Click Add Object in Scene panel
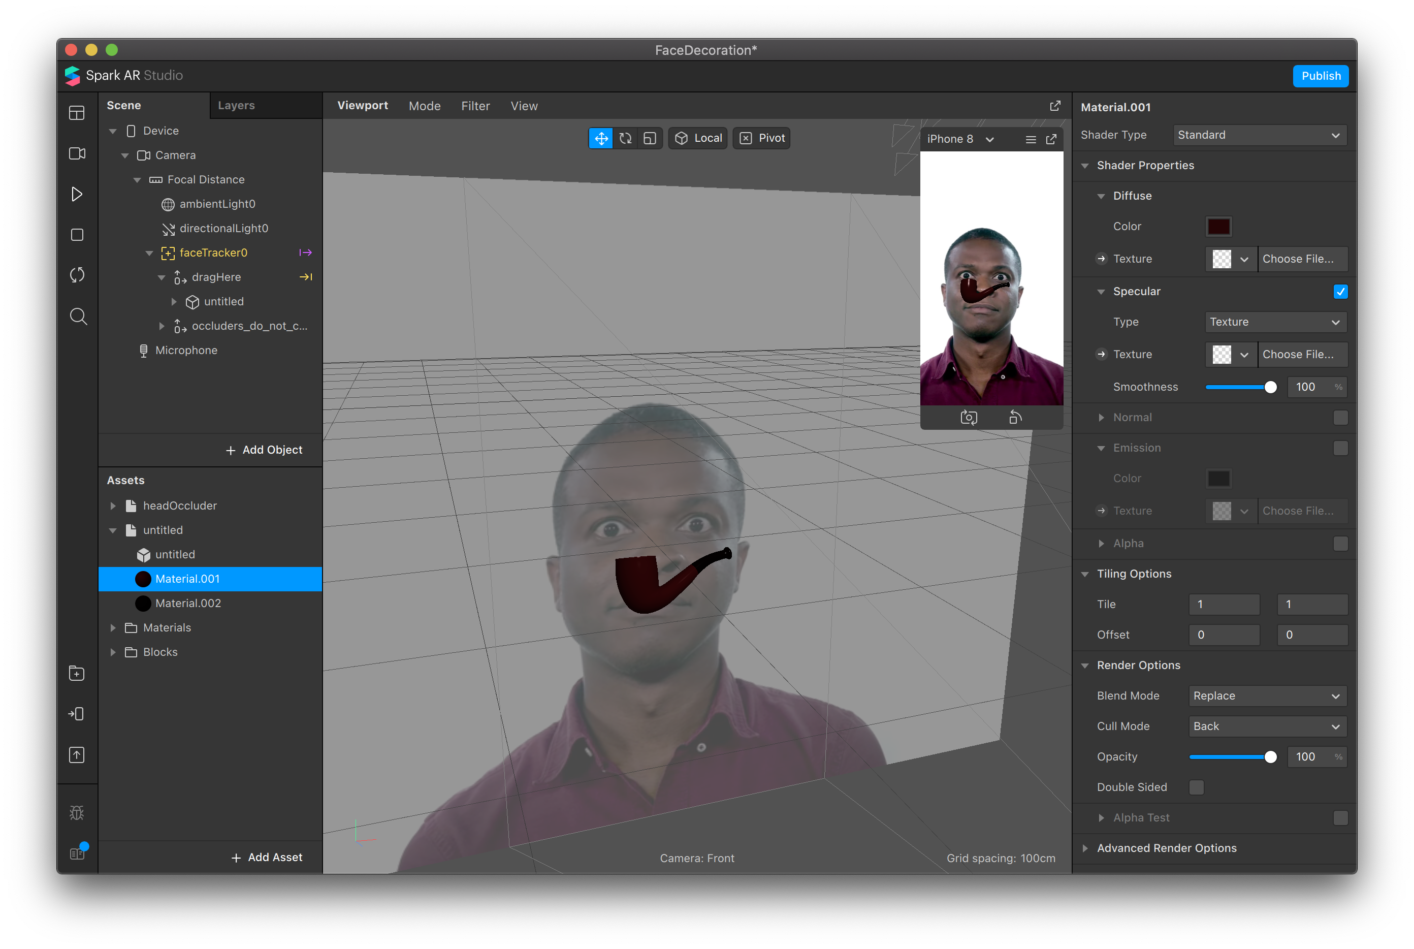Image resolution: width=1414 pixels, height=949 pixels. point(264,450)
